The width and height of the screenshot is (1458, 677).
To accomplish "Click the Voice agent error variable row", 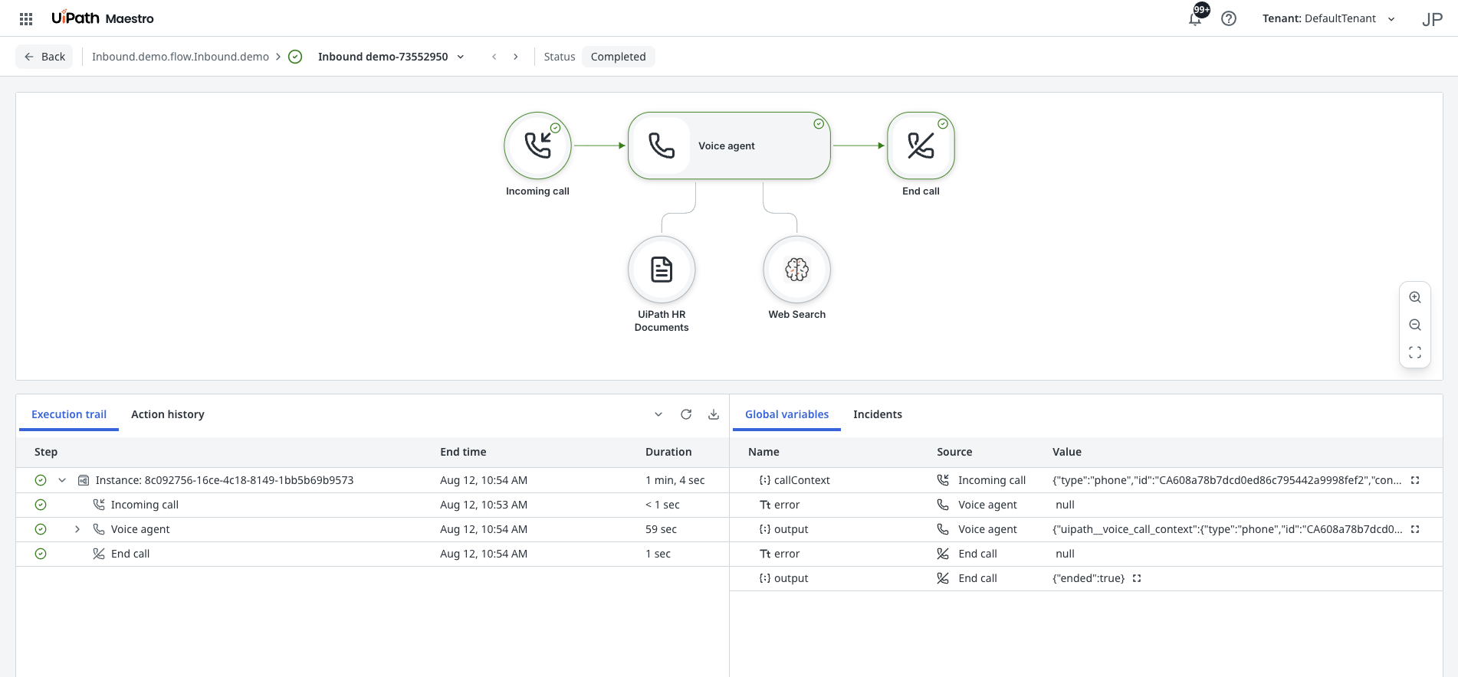I will point(1086,505).
